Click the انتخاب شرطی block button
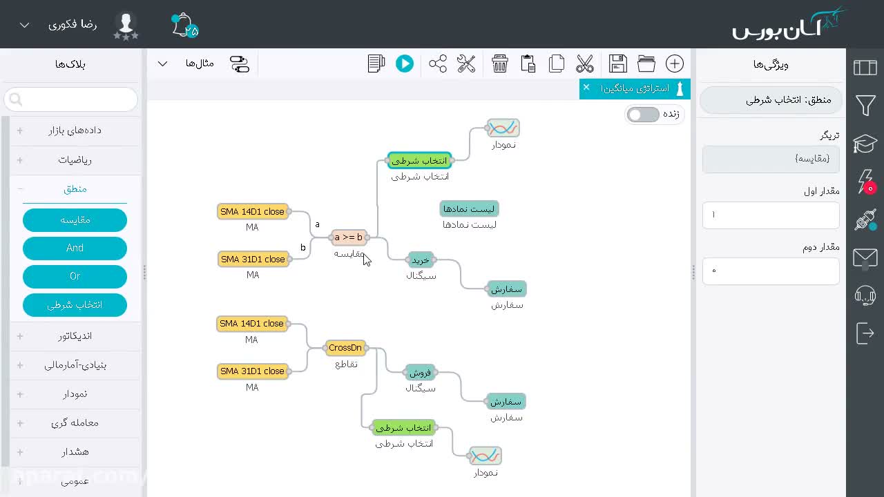Screen dimensions: 884x497 (75, 305)
